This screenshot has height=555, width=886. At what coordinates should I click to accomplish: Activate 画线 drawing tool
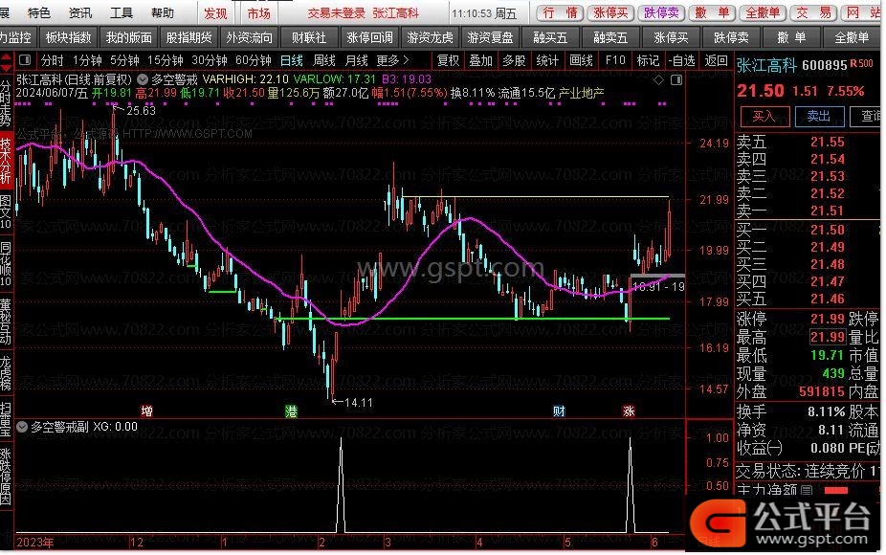[x=581, y=60]
